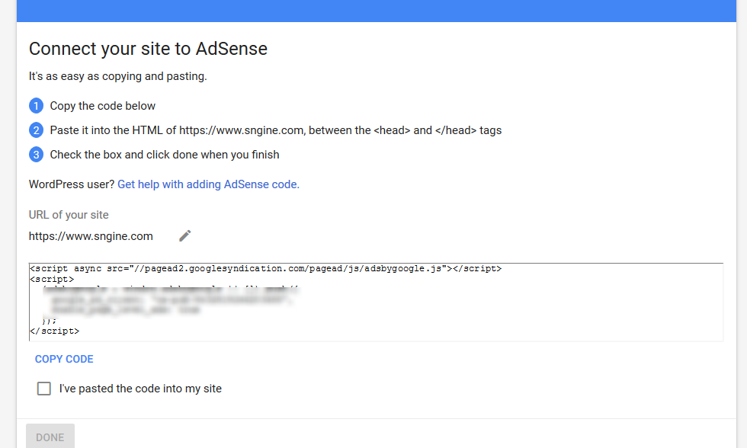Click the closing "</script>" line in code
Viewport: 747px width, 448px height.
click(x=55, y=331)
